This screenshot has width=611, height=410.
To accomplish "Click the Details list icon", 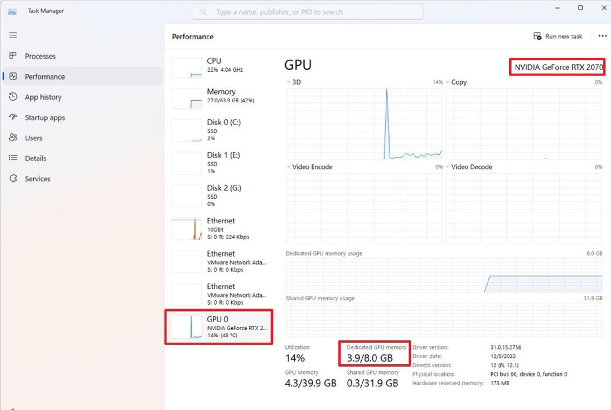I will [13, 158].
